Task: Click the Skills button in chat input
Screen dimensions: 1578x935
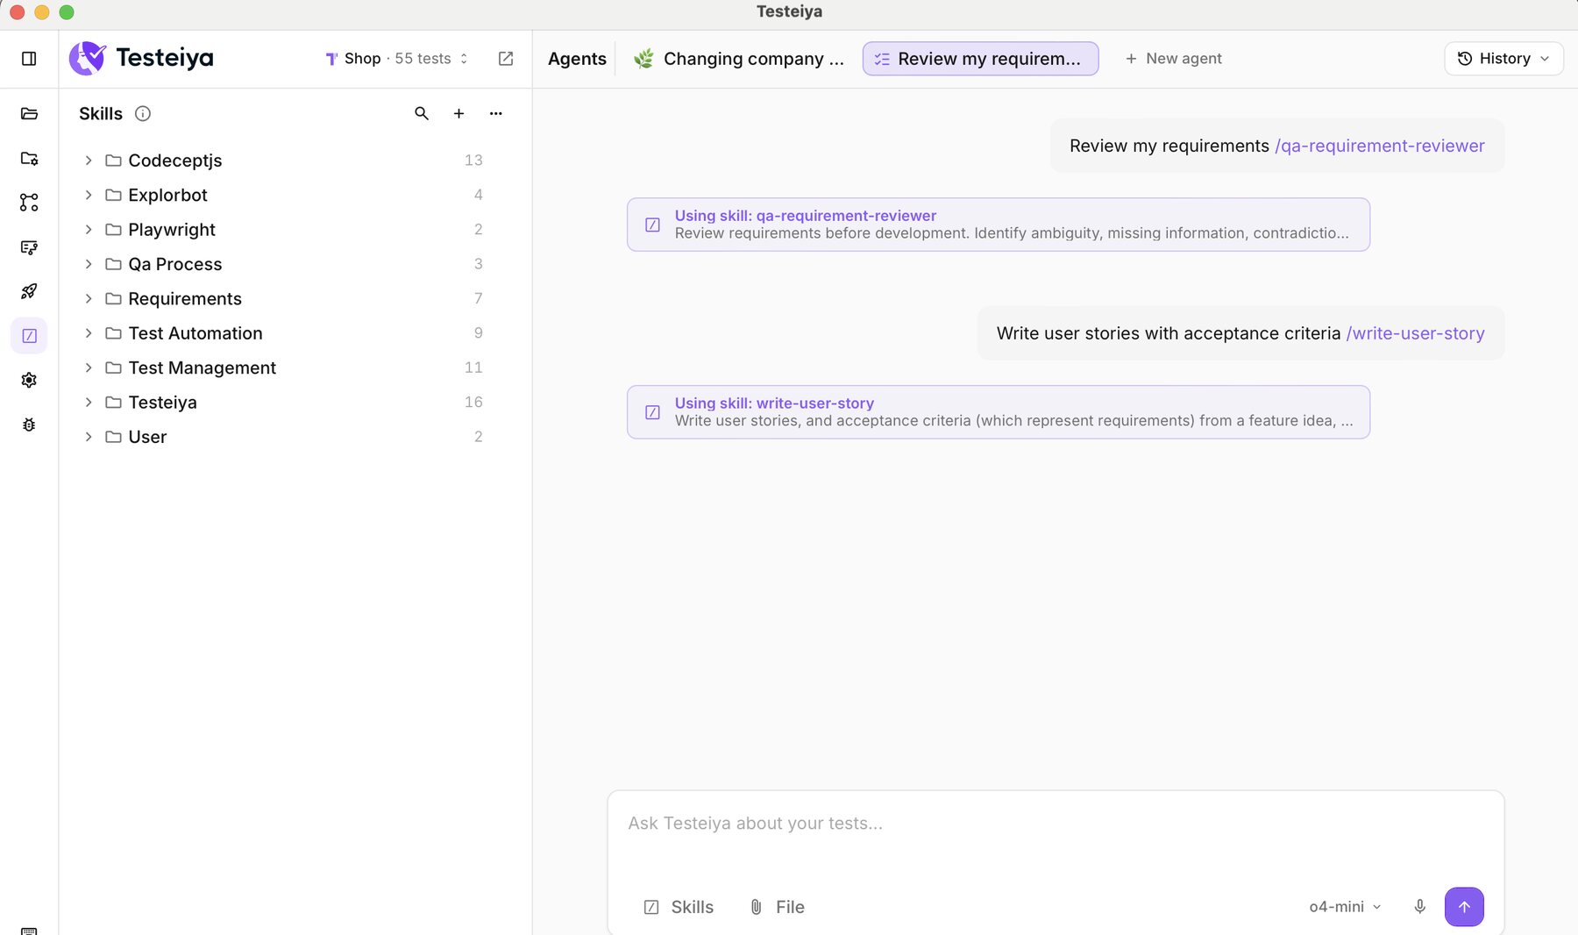Action: click(679, 907)
